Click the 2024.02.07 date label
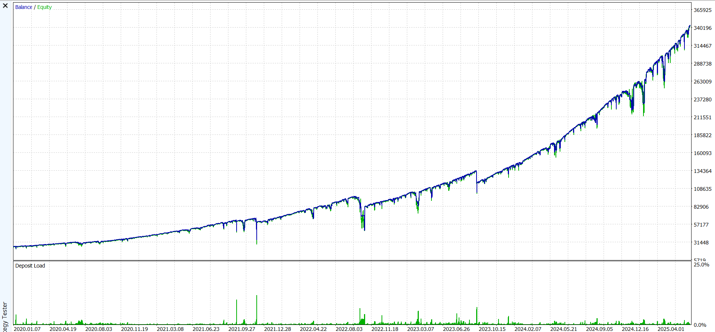Image resolution: width=715 pixels, height=332 pixels. coord(528,329)
